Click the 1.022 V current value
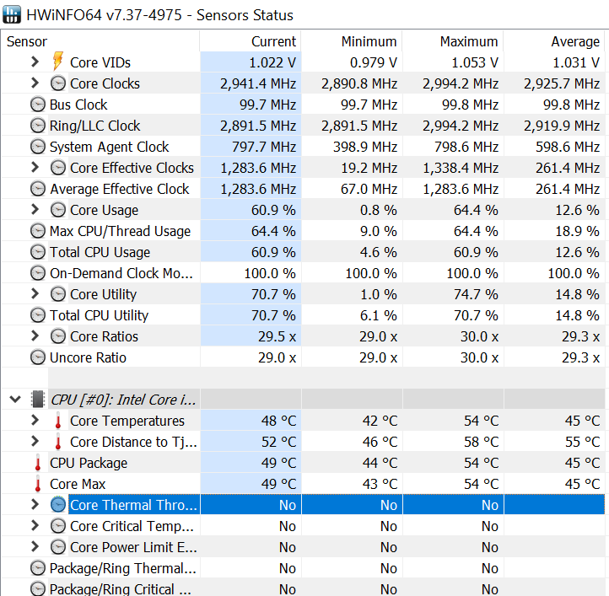 pos(272,62)
